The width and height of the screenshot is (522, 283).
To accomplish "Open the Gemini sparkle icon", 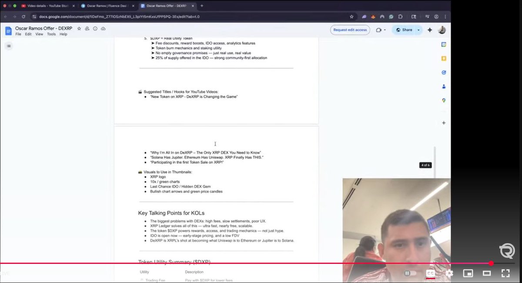I will [430, 30].
